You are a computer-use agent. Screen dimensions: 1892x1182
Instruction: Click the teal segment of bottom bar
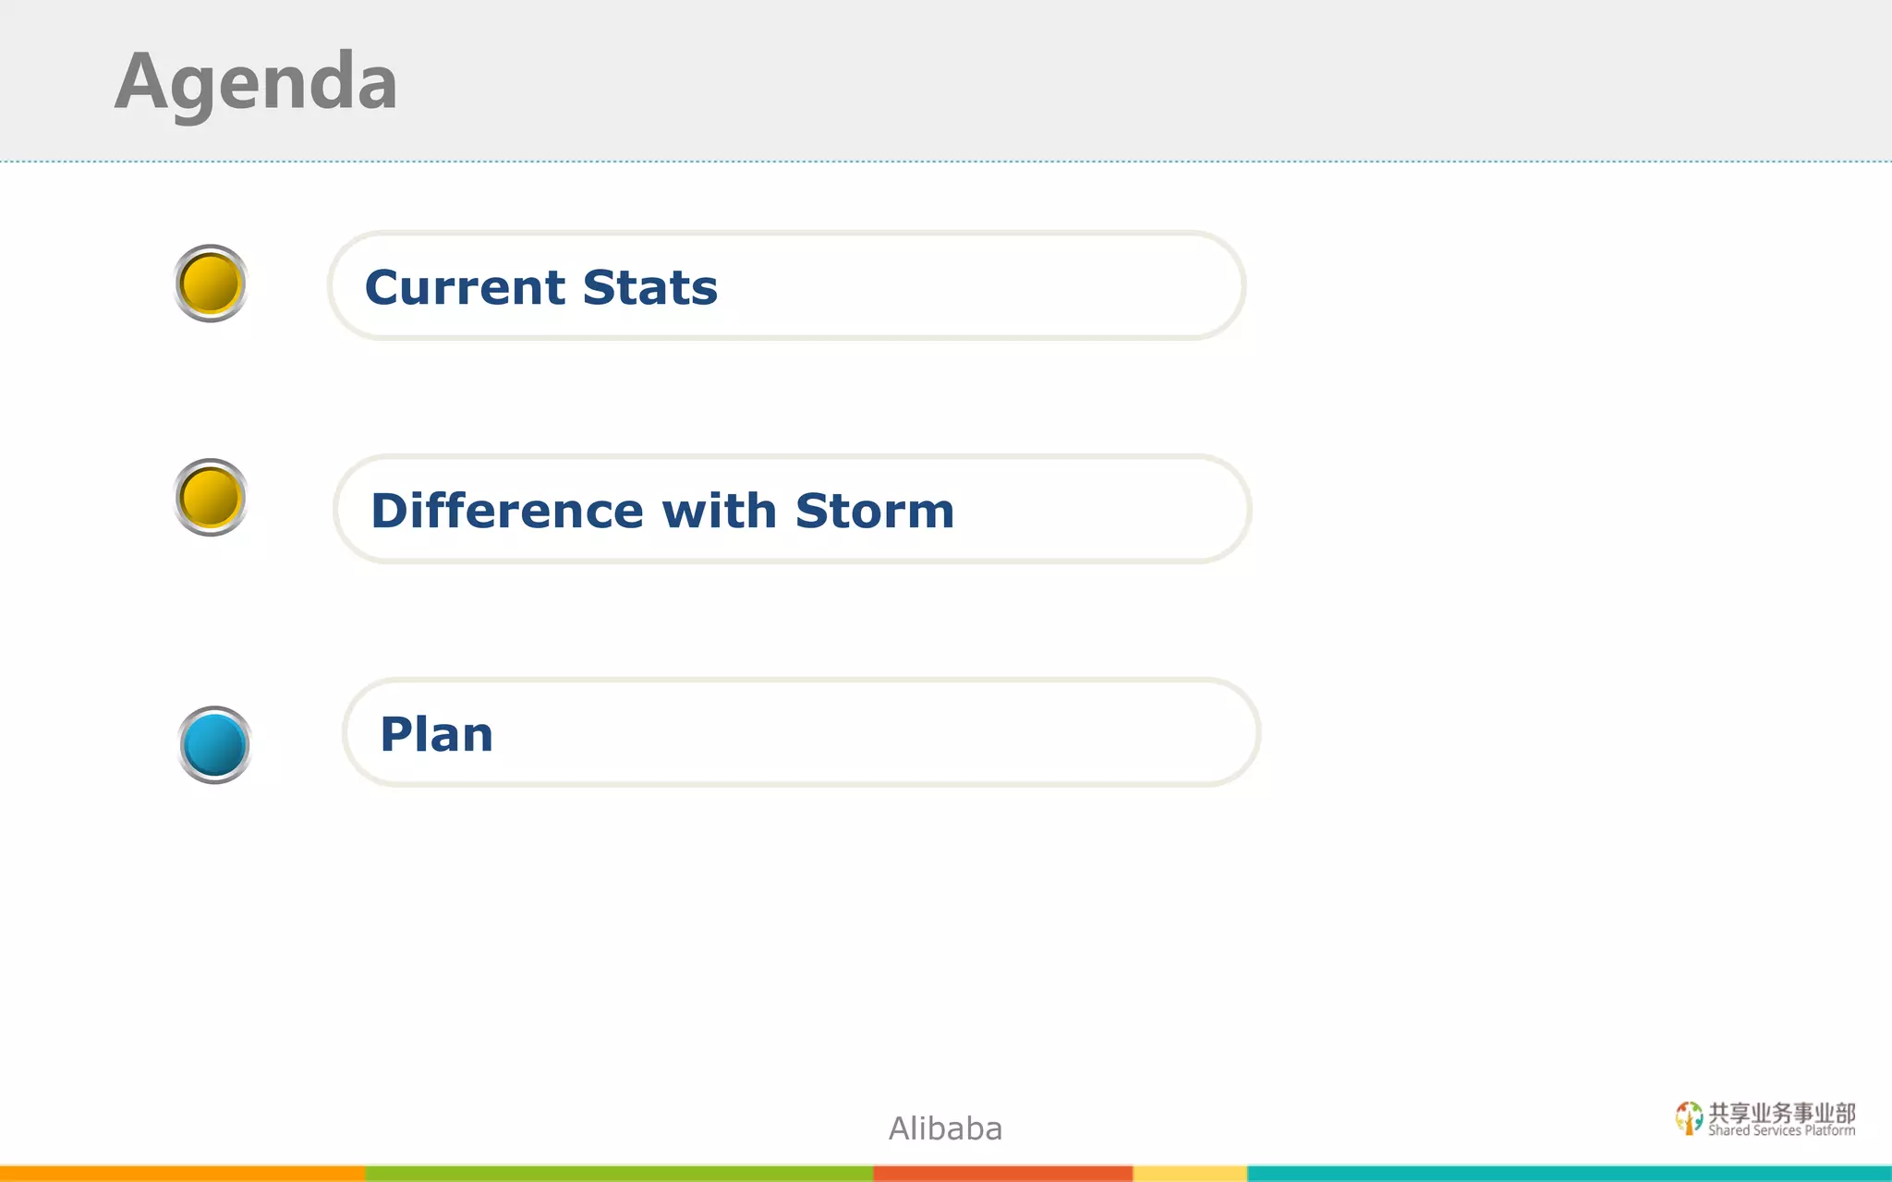1569,1174
